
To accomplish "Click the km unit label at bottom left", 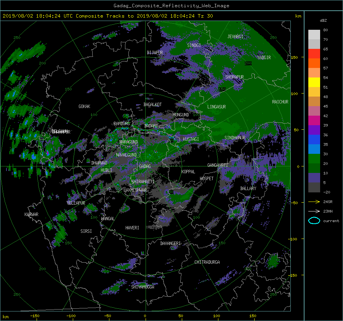I will pos(6,317).
